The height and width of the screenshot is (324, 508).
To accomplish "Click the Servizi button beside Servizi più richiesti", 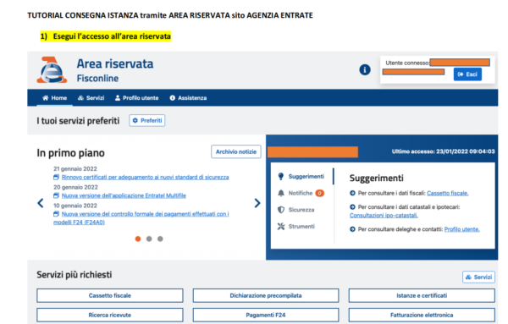I will (478, 277).
